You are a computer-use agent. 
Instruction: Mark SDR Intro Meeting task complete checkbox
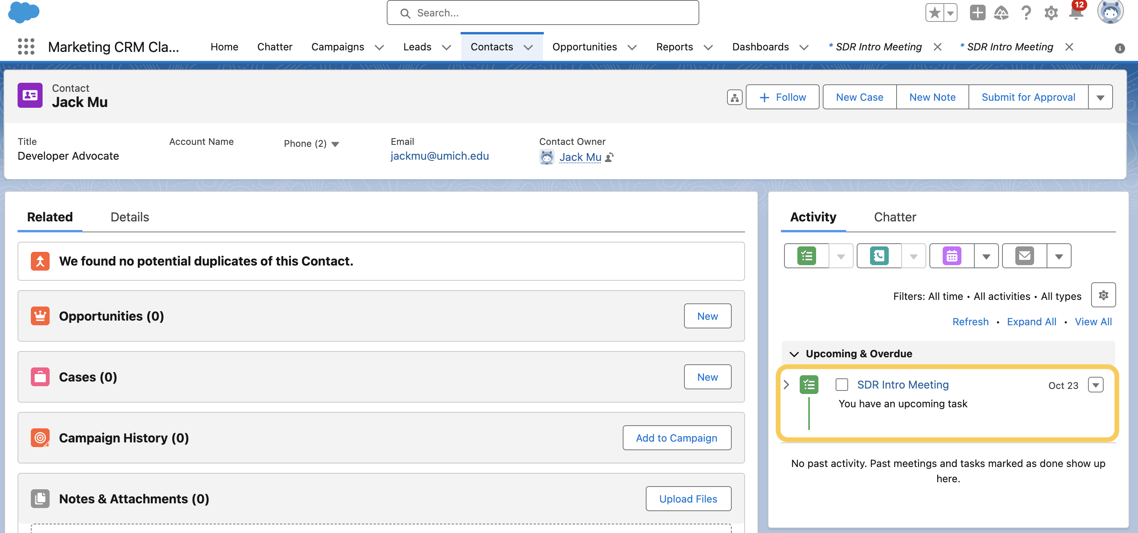click(841, 385)
